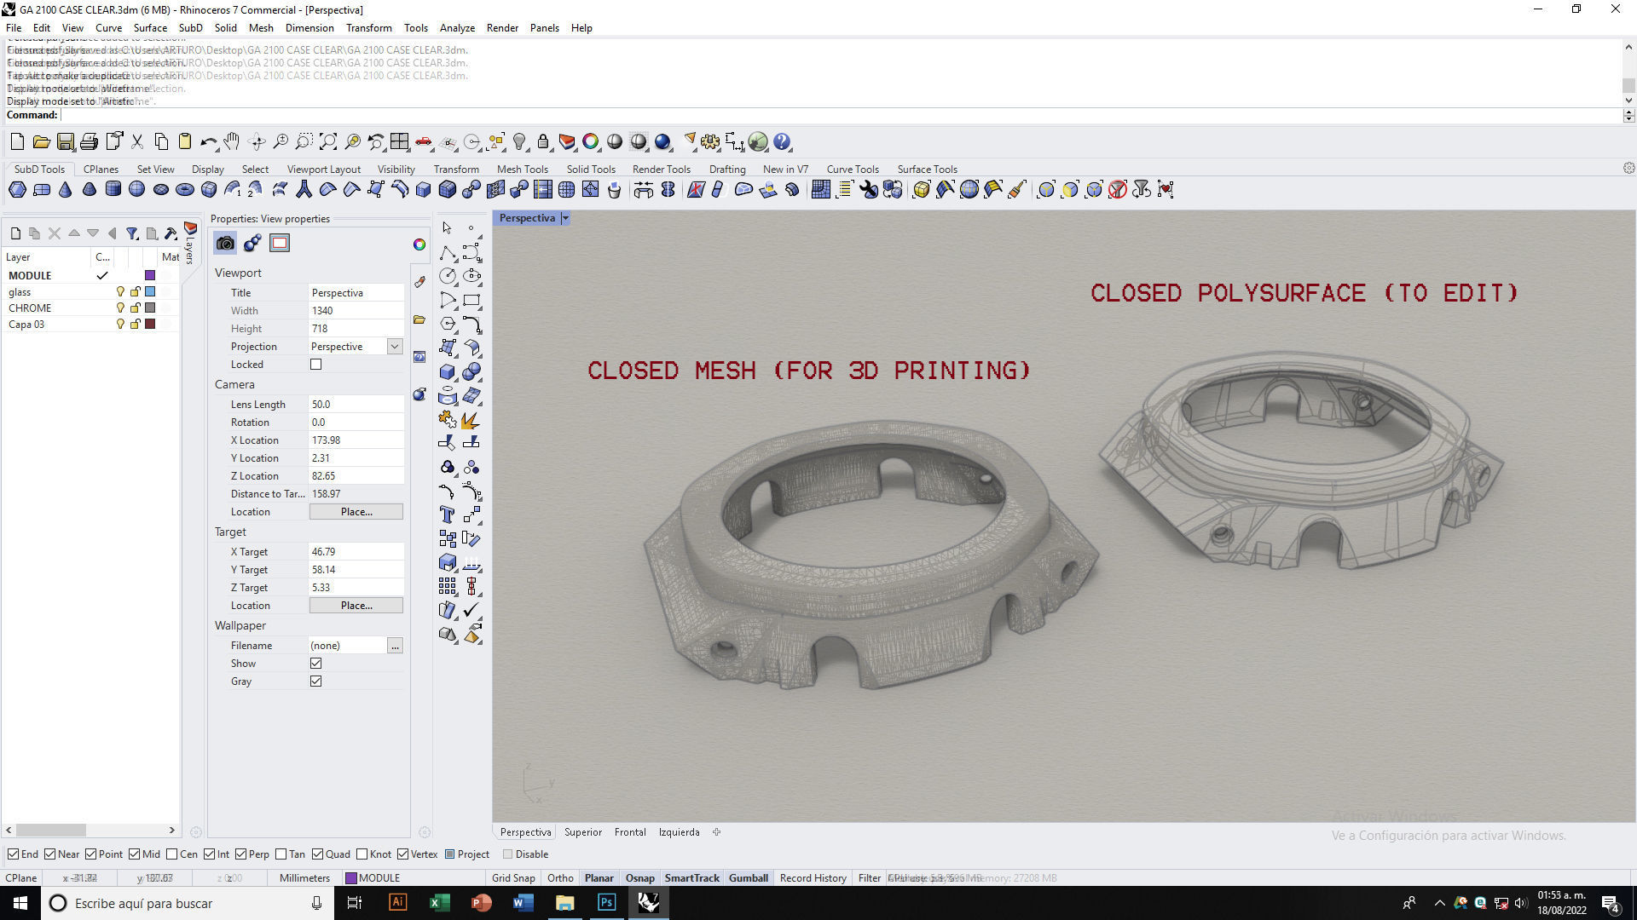
Task: Click the Lens Length value field
Action: click(x=356, y=405)
